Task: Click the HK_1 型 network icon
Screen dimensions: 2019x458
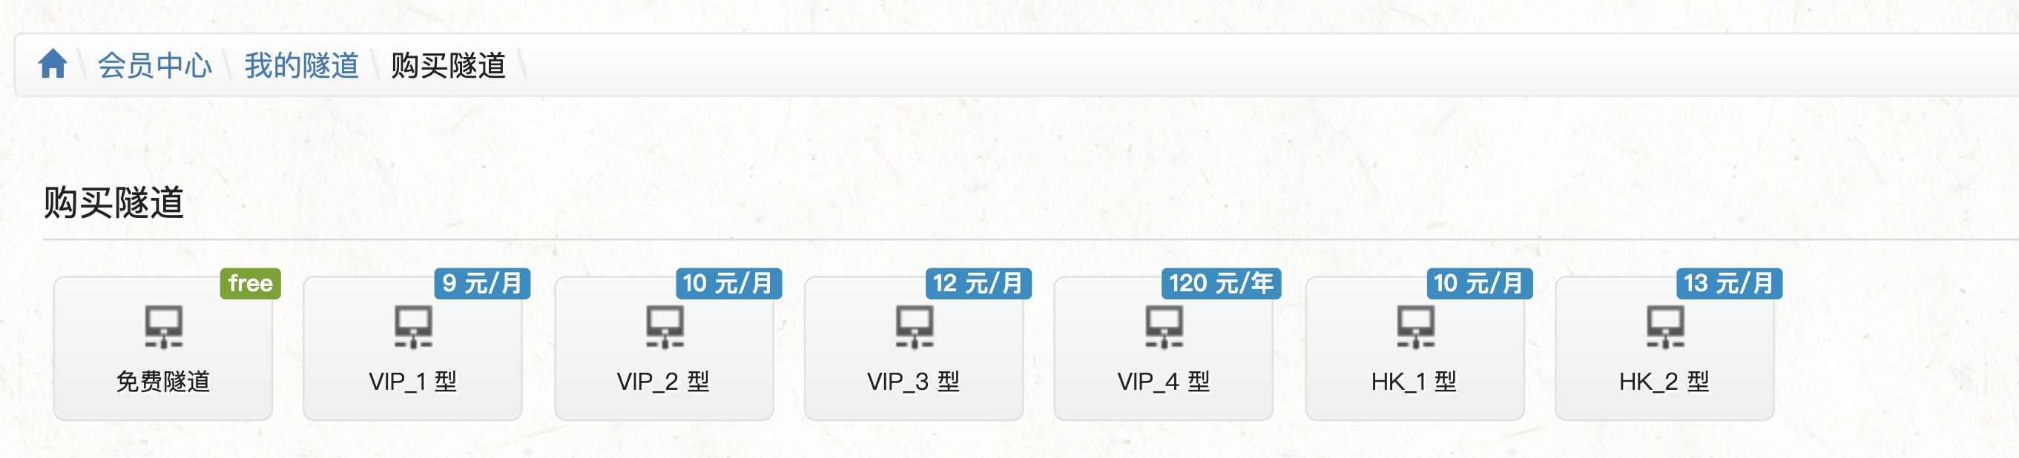Action: (1414, 327)
